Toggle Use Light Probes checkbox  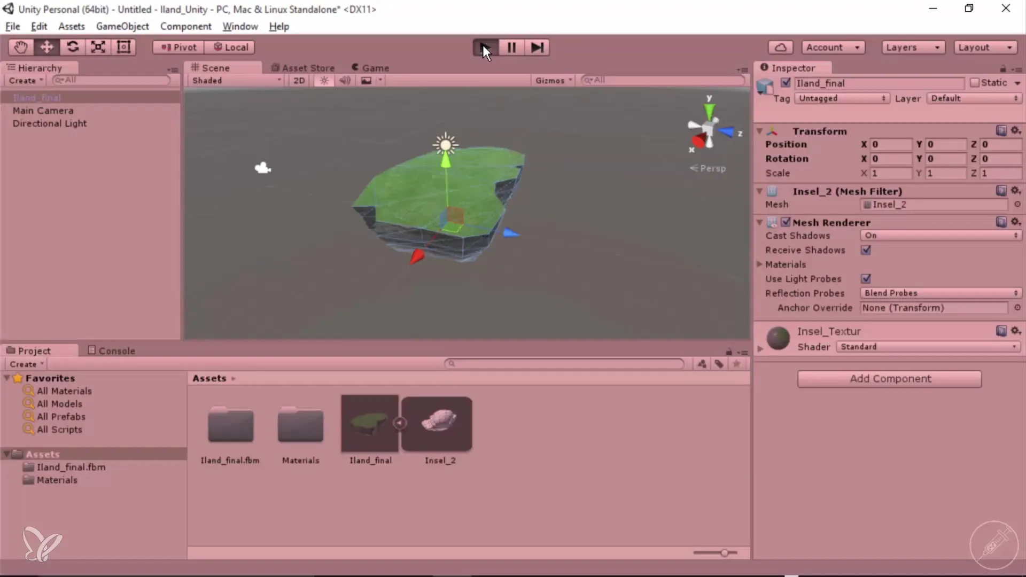866,279
